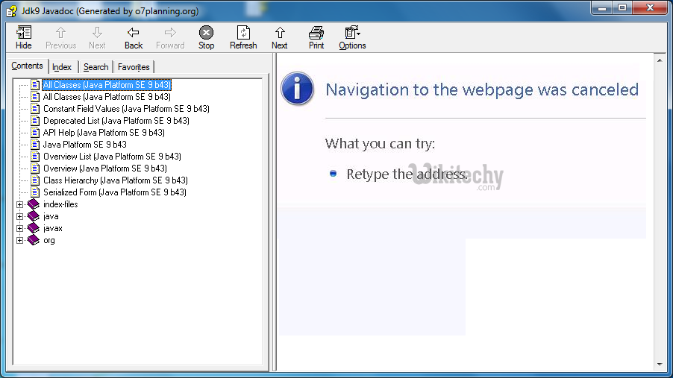The image size is (673, 378).
Task: Select Constant Field Values tree entry
Action: pyautogui.click(x=125, y=109)
